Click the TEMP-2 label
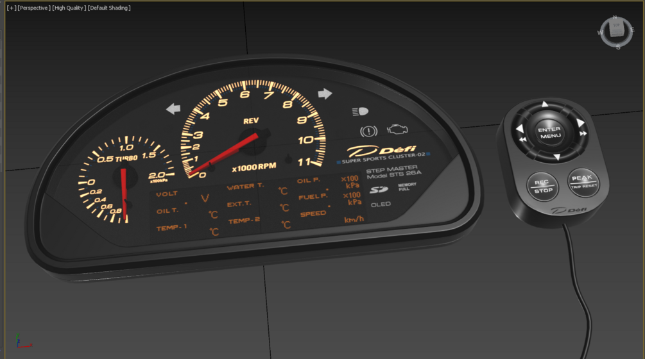Viewport: 645px width, 359px height. (x=244, y=221)
